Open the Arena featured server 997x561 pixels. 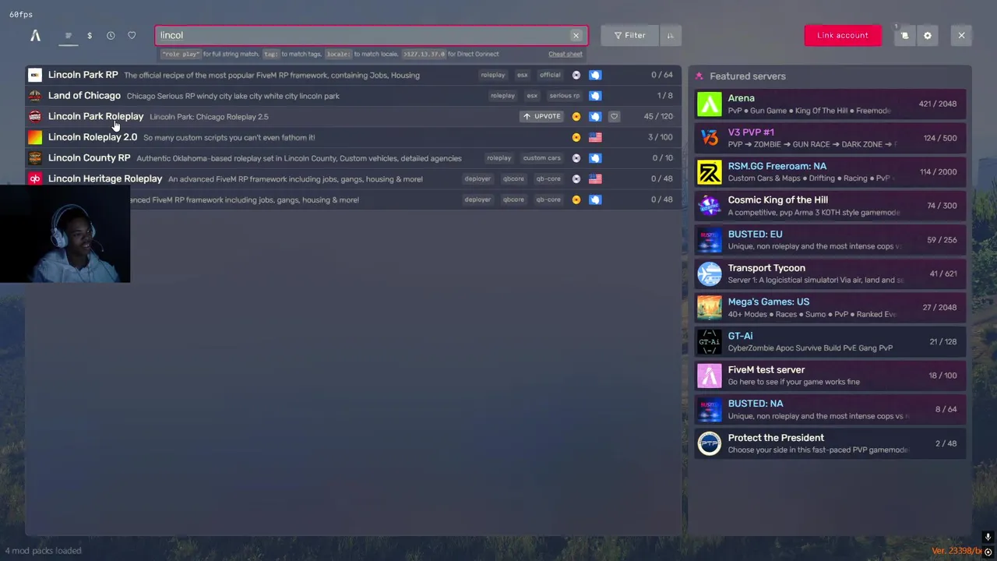(x=830, y=104)
